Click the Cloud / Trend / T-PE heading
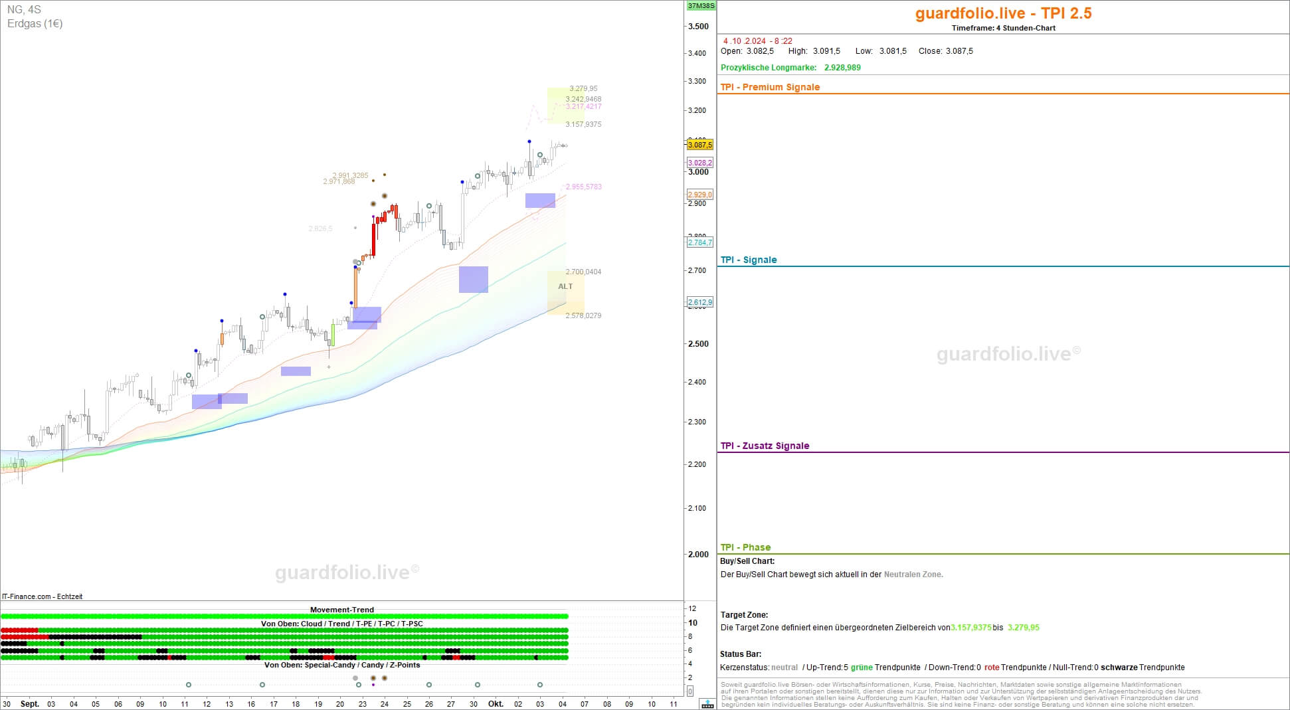Screen dimensions: 1290x710 (342, 624)
